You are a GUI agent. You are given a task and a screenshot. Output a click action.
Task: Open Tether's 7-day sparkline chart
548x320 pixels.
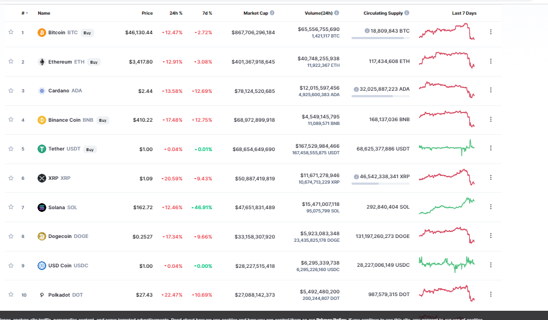447,148
